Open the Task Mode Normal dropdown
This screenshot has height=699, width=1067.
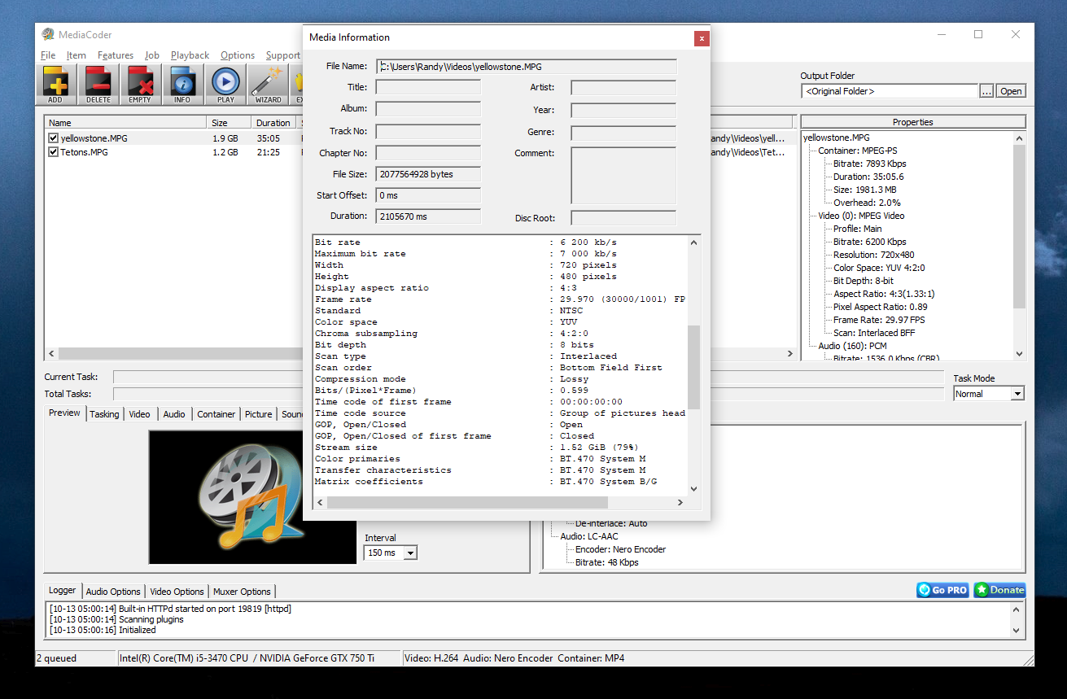pos(1017,394)
